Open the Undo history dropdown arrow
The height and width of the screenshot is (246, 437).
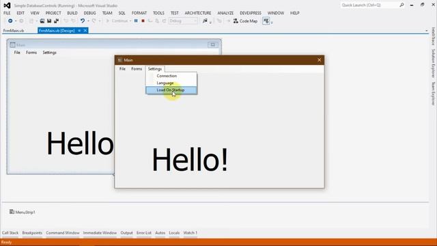pyautogui.click(x=88, y=21)
